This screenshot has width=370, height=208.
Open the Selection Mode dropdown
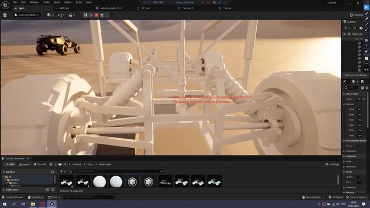point(27,15)
